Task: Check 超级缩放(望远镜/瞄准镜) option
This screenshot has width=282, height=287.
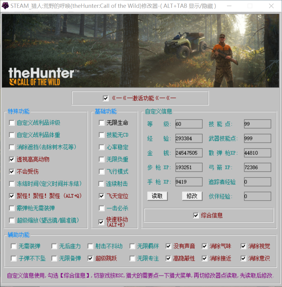Action: tap(12, 220)
